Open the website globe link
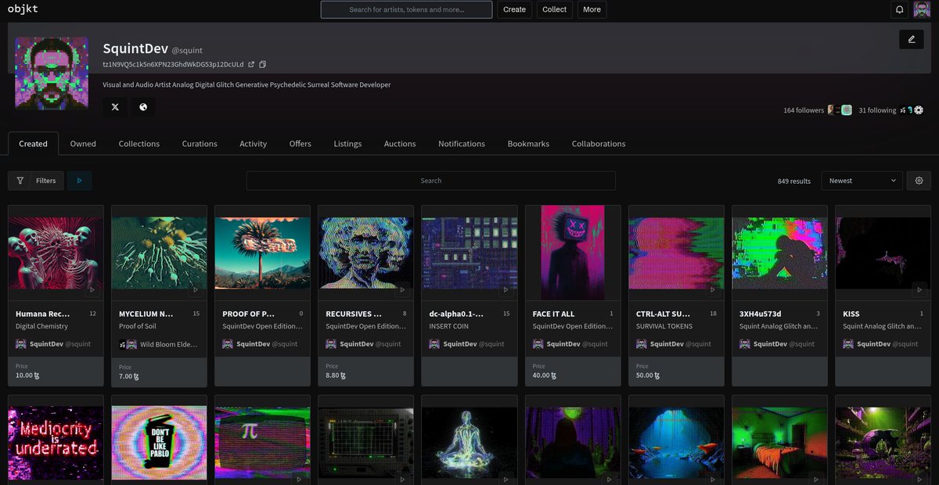 (x=143, y=107)
